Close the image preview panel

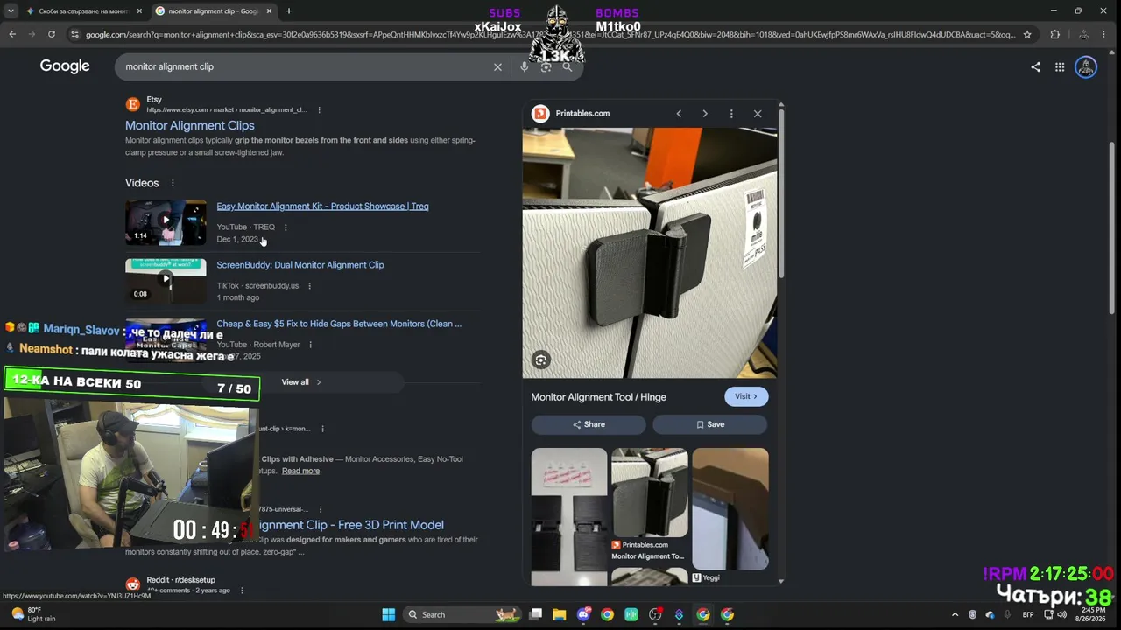pos(758,113)
